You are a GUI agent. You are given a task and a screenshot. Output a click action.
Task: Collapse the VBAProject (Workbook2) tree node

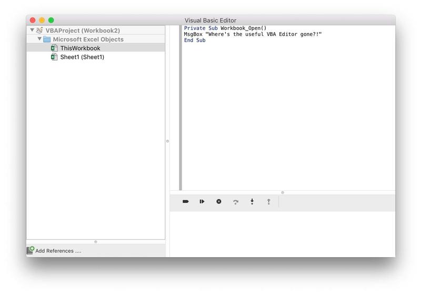point(32,30)
